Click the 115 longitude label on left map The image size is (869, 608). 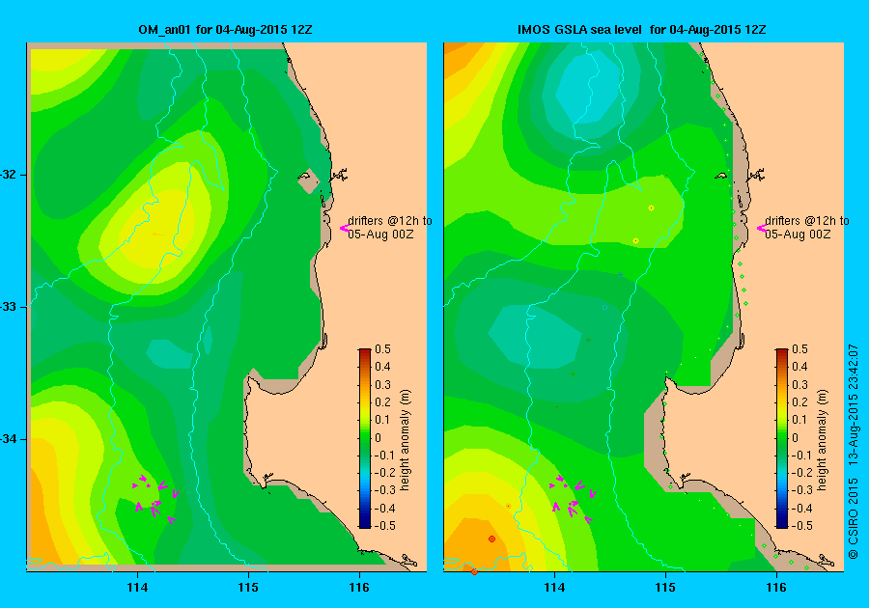click(x=248, y=588)
